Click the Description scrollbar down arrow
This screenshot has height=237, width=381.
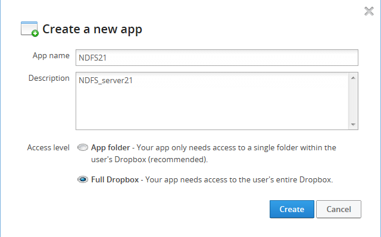[x=353, y=125]
